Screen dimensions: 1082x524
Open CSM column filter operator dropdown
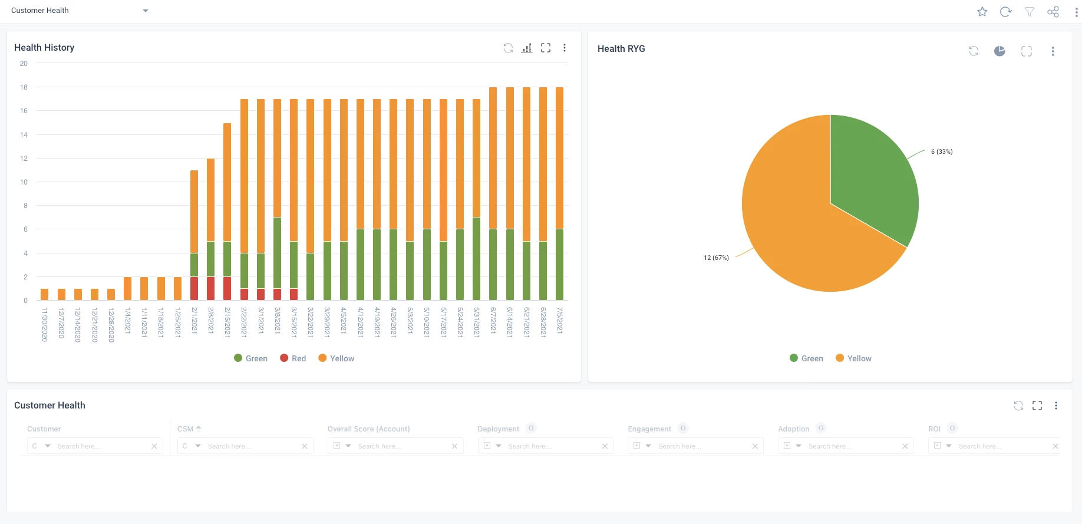(198, 446)
